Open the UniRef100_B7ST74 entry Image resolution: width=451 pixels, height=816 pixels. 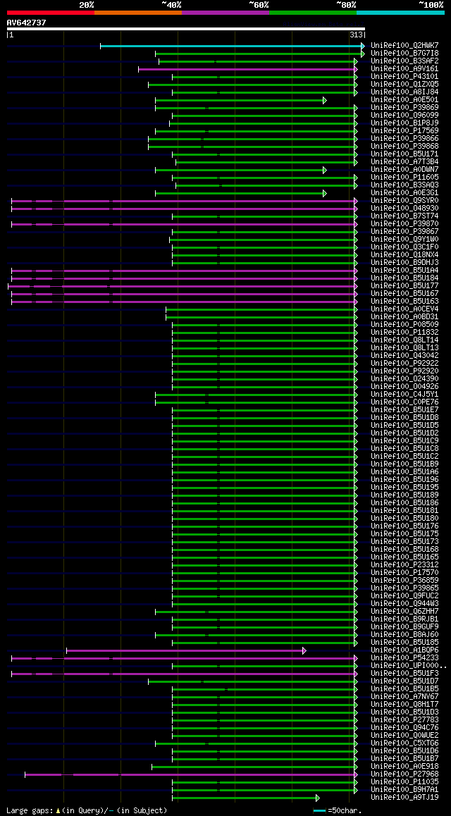(404, 216)
